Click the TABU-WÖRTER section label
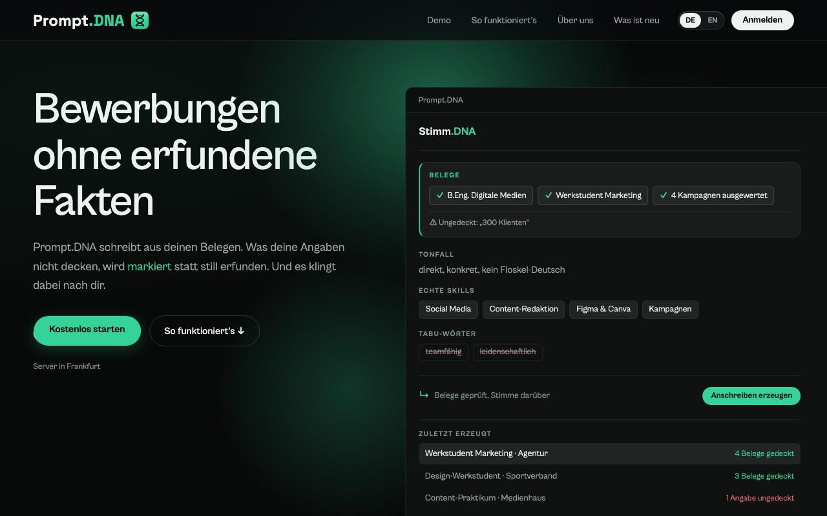This screenshot has height=516, width=827. (447, 333)
